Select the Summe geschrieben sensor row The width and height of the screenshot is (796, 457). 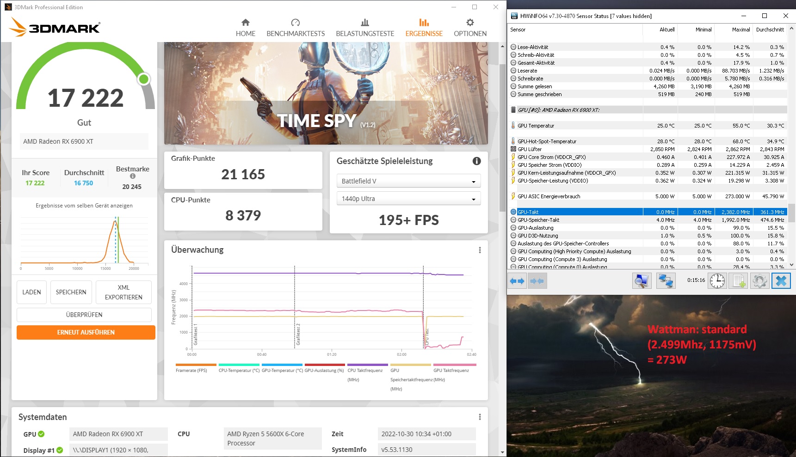[648, 94]
